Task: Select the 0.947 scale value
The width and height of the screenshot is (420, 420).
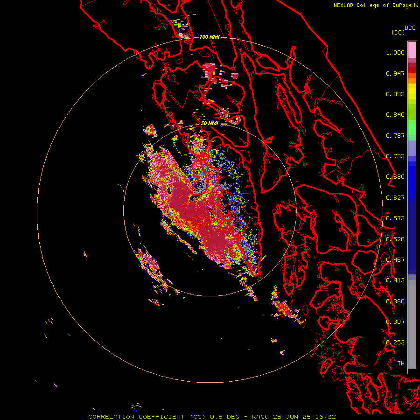Action: (395, 73)
